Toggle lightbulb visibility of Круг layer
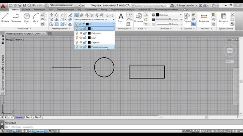Image resolution: width=243 pixels, height=136 pixels. click(x=77, y=38)
